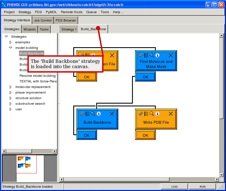This screenshot has width=226, height=191.
Task: Open parameter list icon on Write PDB File
Action: (x=146, y=114)
